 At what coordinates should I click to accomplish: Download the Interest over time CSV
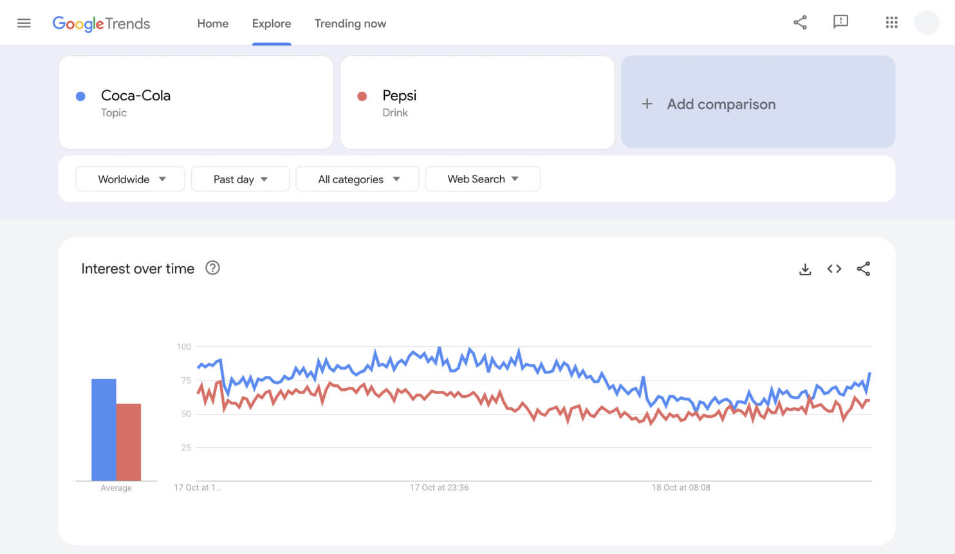tap(805, 269)
